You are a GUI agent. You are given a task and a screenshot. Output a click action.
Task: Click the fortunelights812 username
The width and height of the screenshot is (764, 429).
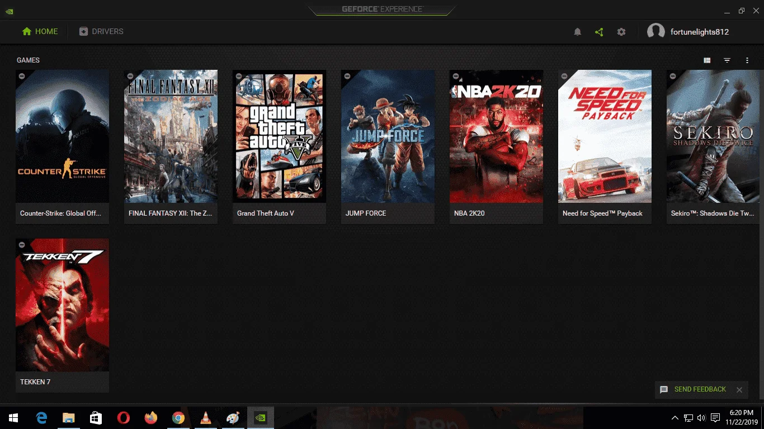click(x=700, y=32)
